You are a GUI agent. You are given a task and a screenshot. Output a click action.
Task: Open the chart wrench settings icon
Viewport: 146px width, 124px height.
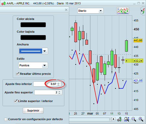point(119,119)
